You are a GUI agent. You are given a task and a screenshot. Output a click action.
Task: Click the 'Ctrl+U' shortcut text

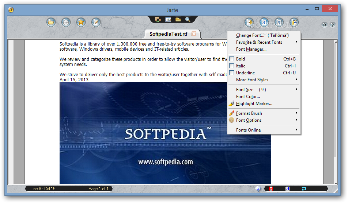[x=289, y=73]
